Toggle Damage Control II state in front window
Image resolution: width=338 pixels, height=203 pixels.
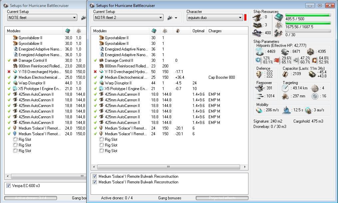(95, 60)
